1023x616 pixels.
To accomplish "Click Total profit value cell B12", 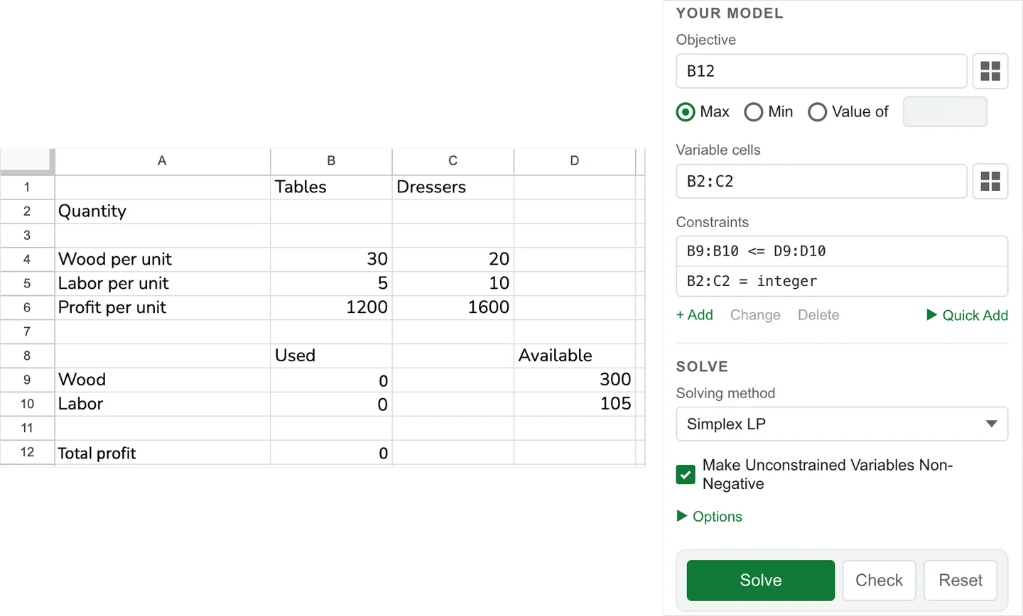I will coord(331,453).
